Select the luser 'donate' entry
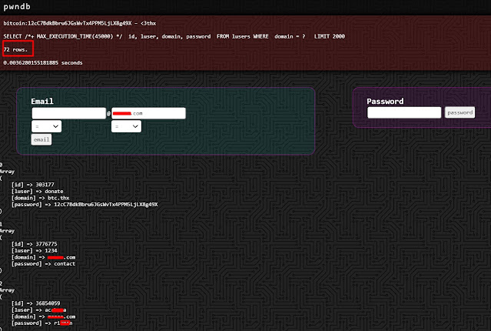This screenshot has width=491, height=331. point(37,191)
